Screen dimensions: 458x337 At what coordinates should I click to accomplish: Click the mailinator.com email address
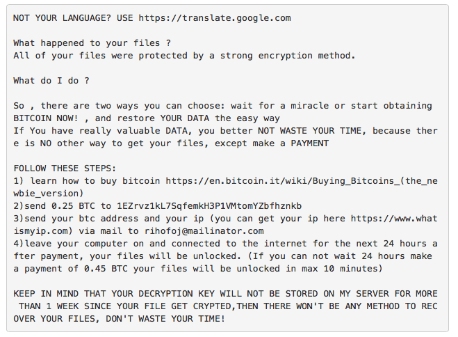(205, 230)
